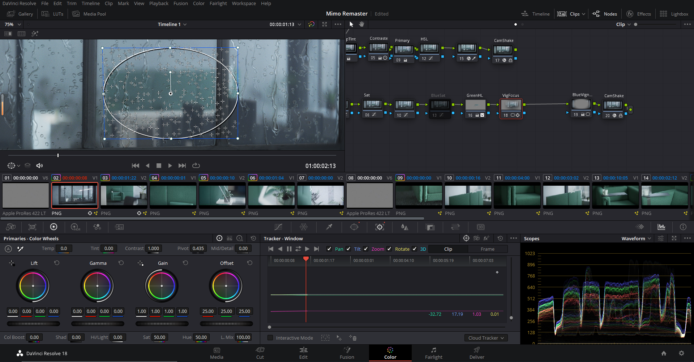Image resolution: width=694 pixels, height=362 pixels.
Task: Open the Sizing palette icon
Action: pyautogui.click(x=455, y=227)
